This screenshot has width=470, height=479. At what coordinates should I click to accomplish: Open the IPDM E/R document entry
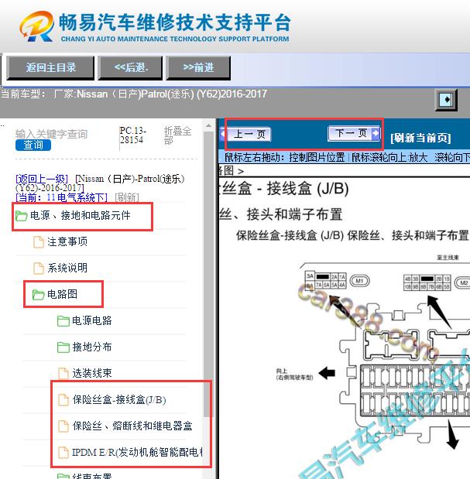click(137, 452)
